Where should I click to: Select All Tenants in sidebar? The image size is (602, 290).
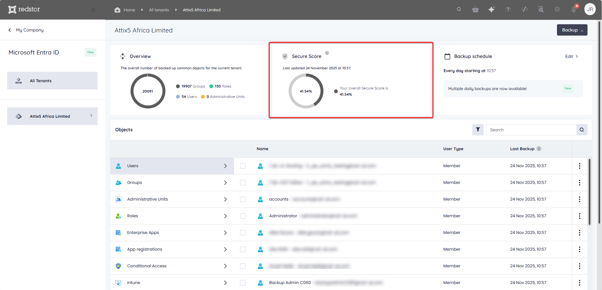[52, 81]
